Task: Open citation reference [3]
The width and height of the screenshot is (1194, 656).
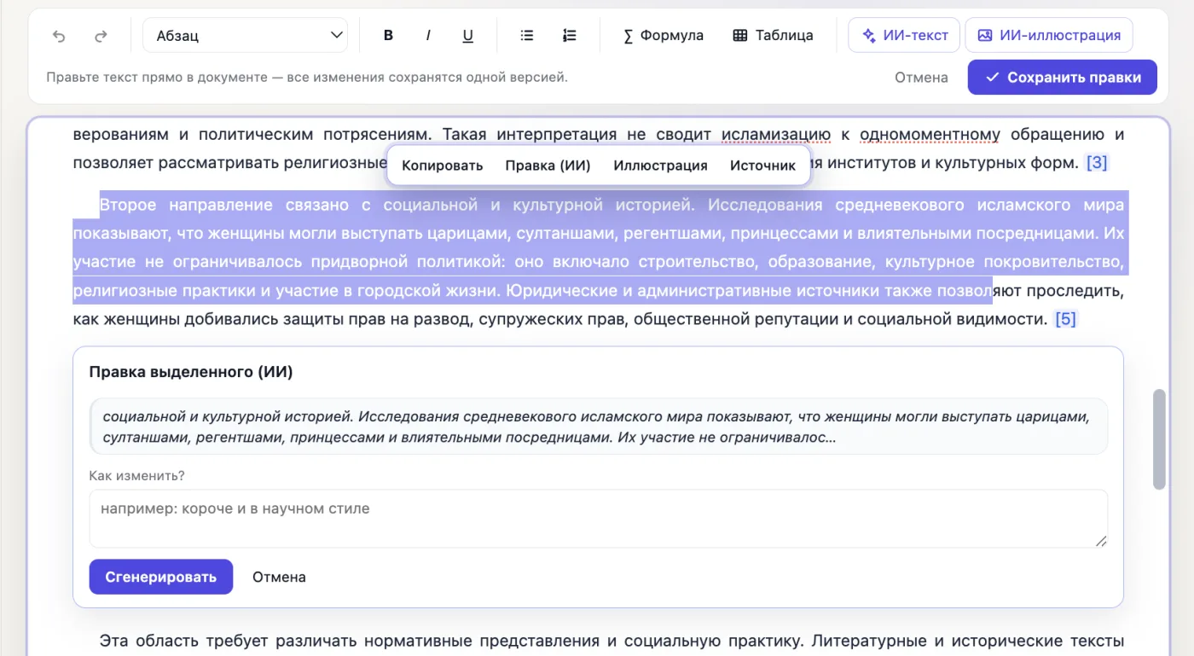Action: coord(1097,162)
